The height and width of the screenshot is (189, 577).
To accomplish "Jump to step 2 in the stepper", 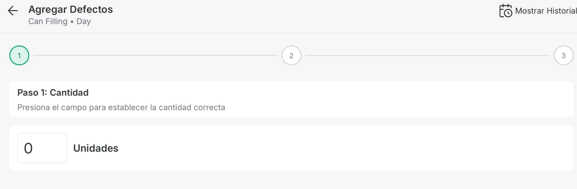I will pos(291,55).
